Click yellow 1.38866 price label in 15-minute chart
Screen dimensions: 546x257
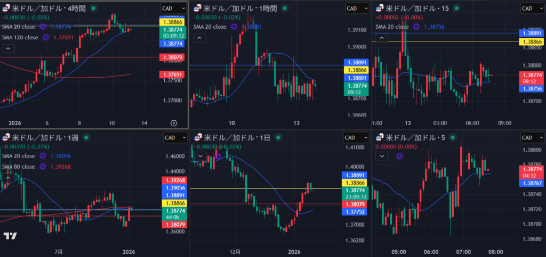pyautogui.click(x=533, y=41)
